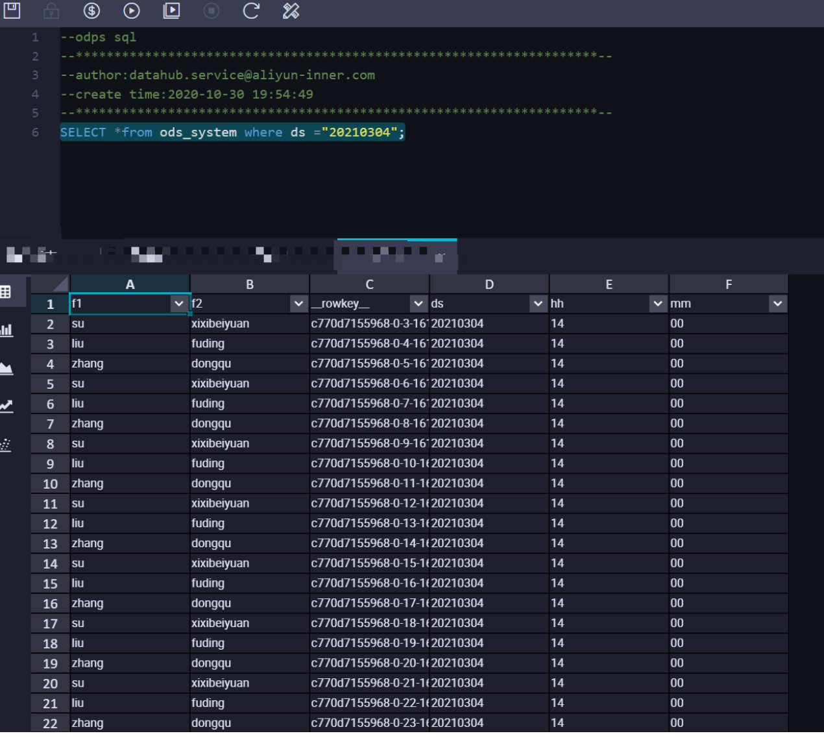Screen dimensions: 824x738
Task: Click the Reload circular arrow icon
Action: [251, 10]
